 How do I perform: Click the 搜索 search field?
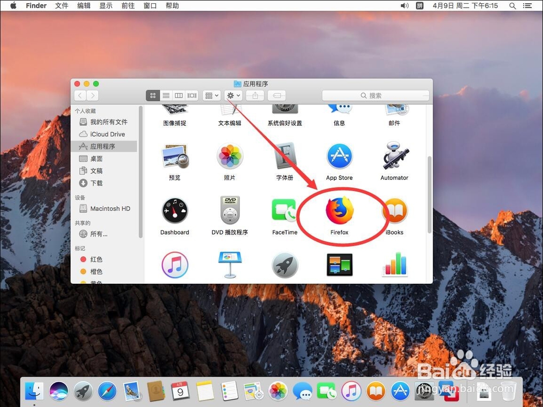(375, 96)
